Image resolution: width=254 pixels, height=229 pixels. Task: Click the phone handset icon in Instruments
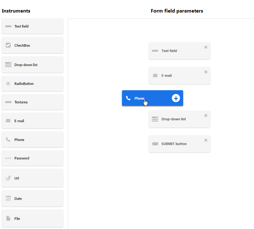coord(8,139)
